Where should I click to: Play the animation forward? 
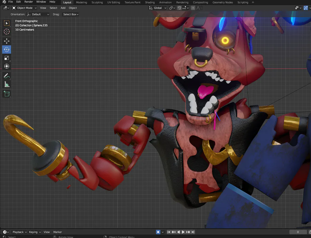[x=183, y=232]
